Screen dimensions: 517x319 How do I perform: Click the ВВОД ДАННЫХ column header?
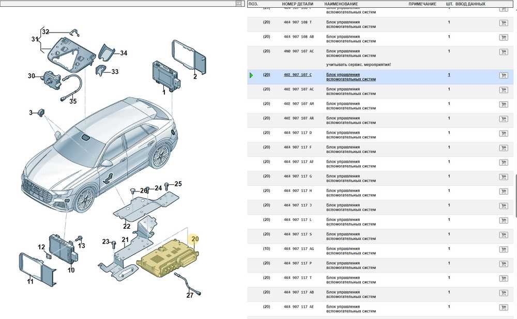(470, 4)
